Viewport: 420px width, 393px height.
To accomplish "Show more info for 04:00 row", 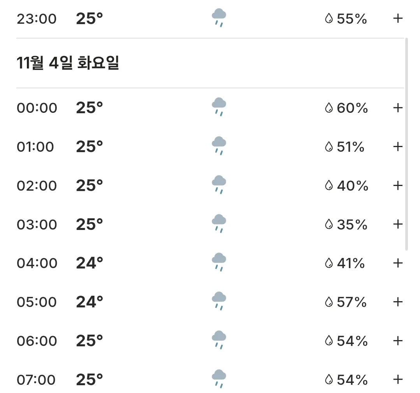I will pyautogui.click(x=398, y=263).
